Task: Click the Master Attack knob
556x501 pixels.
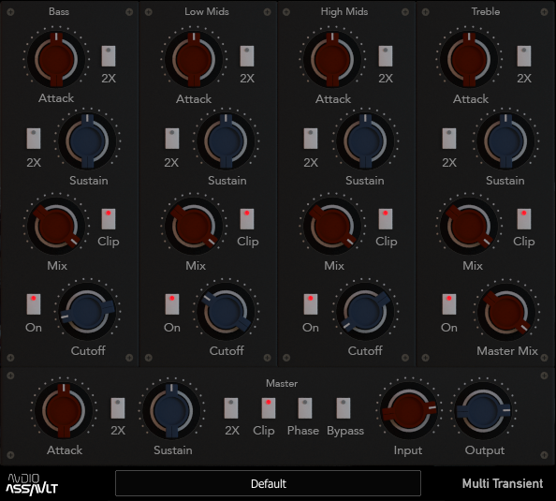Action: 64,410
